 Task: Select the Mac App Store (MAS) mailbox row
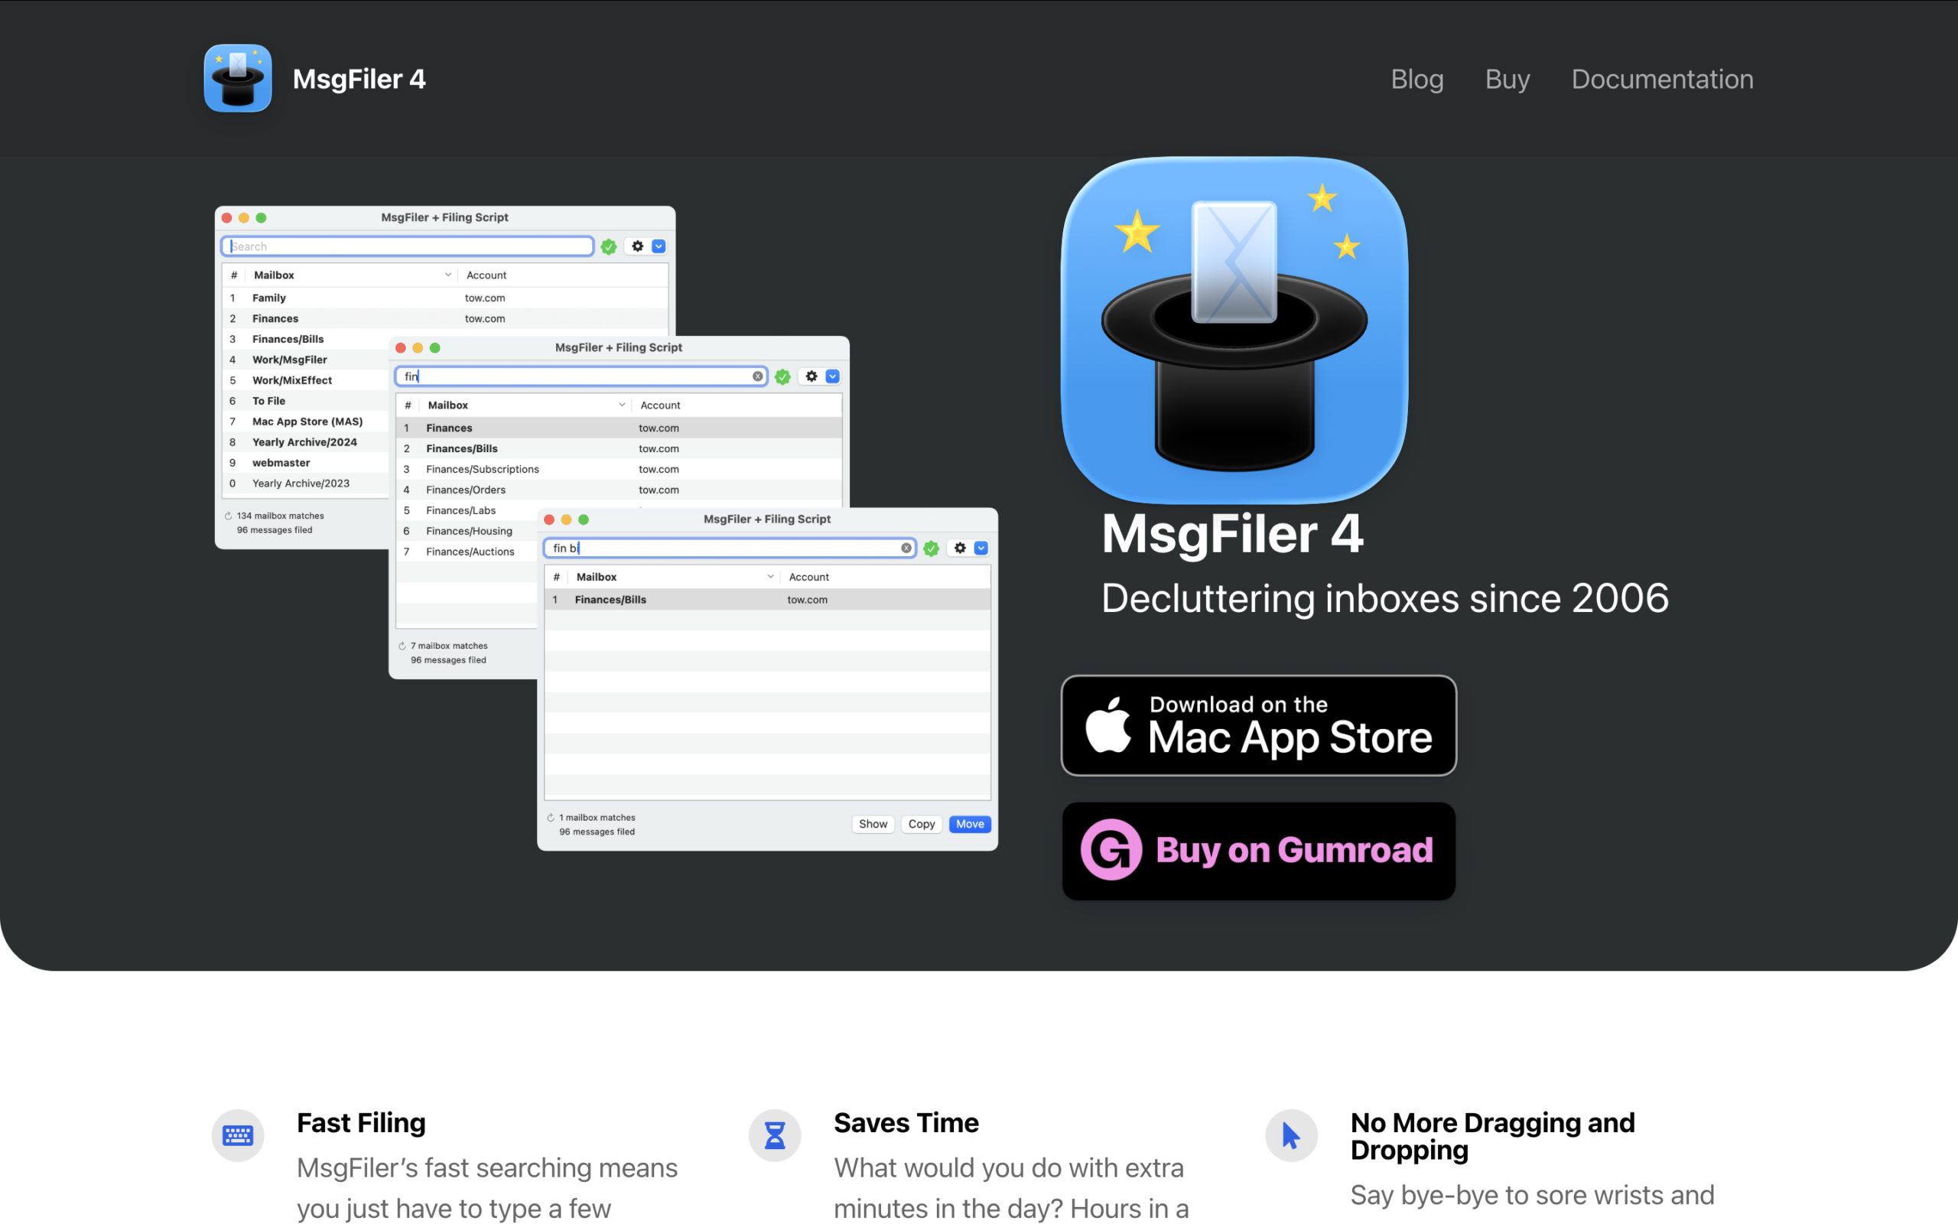point(306,422)
